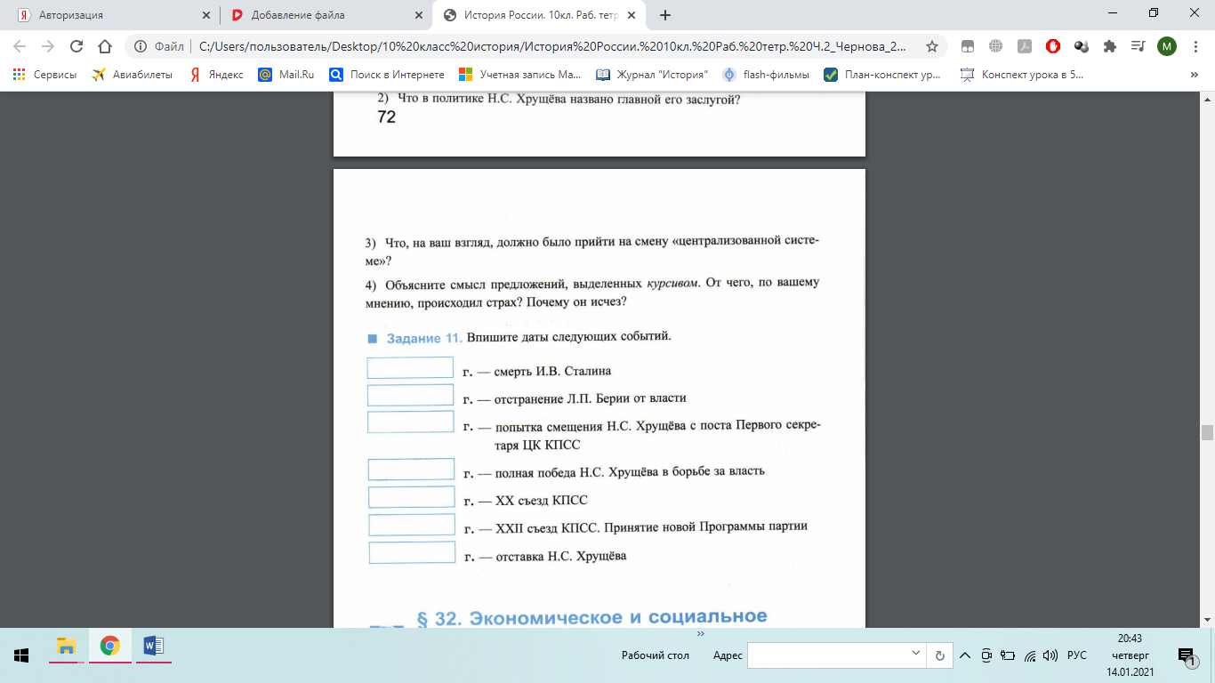Click the date box for смерть И.В. Сталина

point(410,368)
